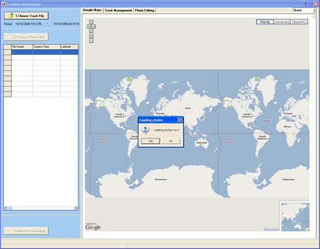The width and height of the screenshot is (320, 249).
Task: Collapse the overview mini map corner arrow
Action: (x=308, y=229)
